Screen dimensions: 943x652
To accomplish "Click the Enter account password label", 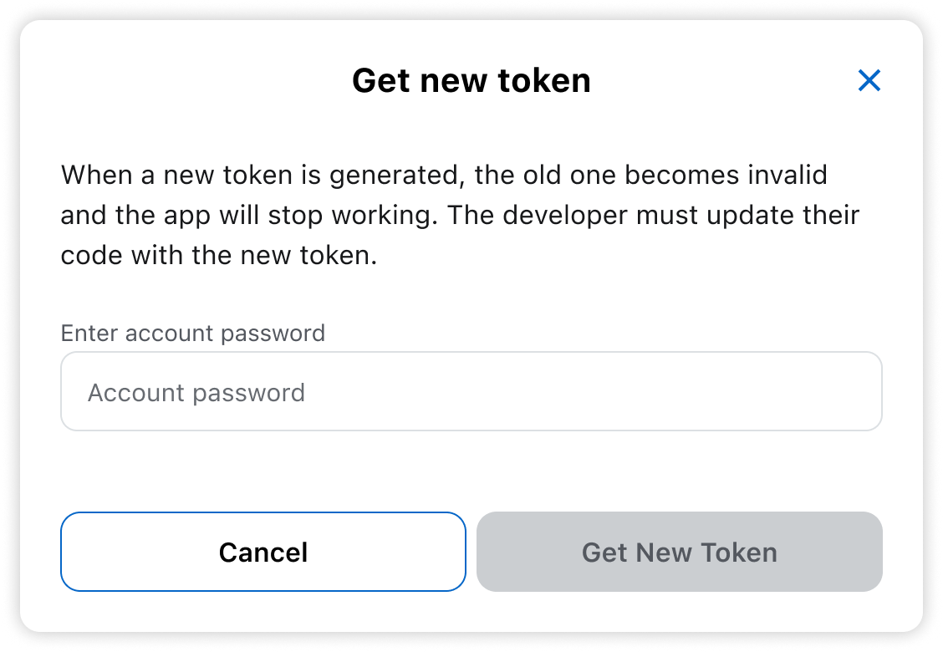I will pyautogui.click(x=192, y=333).
